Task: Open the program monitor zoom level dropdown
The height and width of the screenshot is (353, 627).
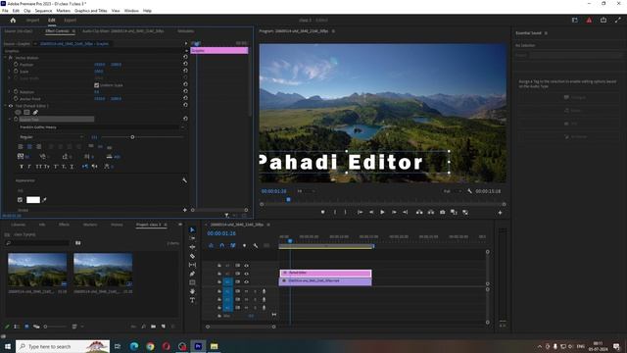Action: click(x=306, y=191)
